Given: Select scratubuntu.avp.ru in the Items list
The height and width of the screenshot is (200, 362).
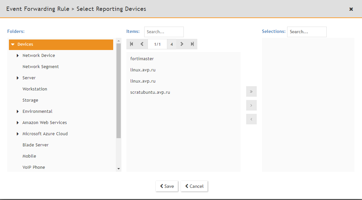Looking at the screenshot, I should click(x=150, y=92).
